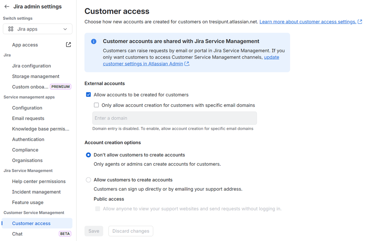
Task: Click Only agents or admins can create accounts text
Action: 157,164
